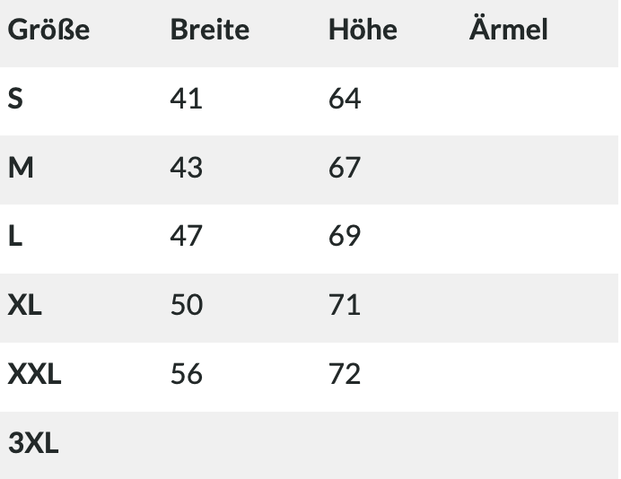This screenshot has height=479, width=621.
Task: Click the XXL size row label
Action: coord(34,373)
